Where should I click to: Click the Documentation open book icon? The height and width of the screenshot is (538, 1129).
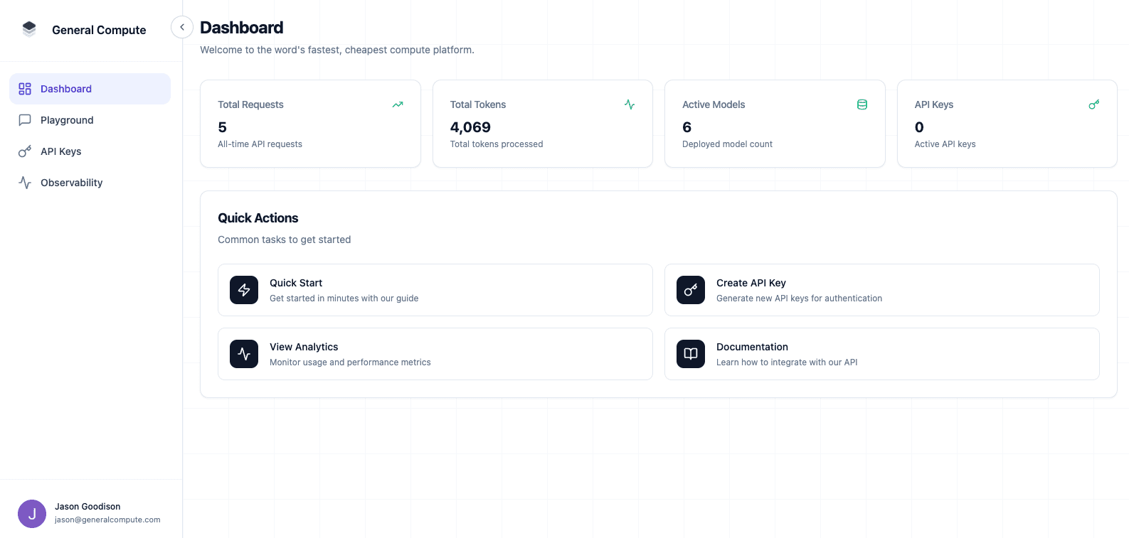tap(691, 354)
